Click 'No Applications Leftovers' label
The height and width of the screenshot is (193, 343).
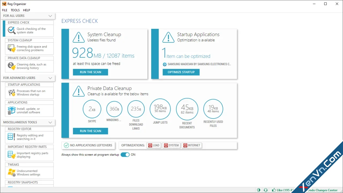coord(91,145)
